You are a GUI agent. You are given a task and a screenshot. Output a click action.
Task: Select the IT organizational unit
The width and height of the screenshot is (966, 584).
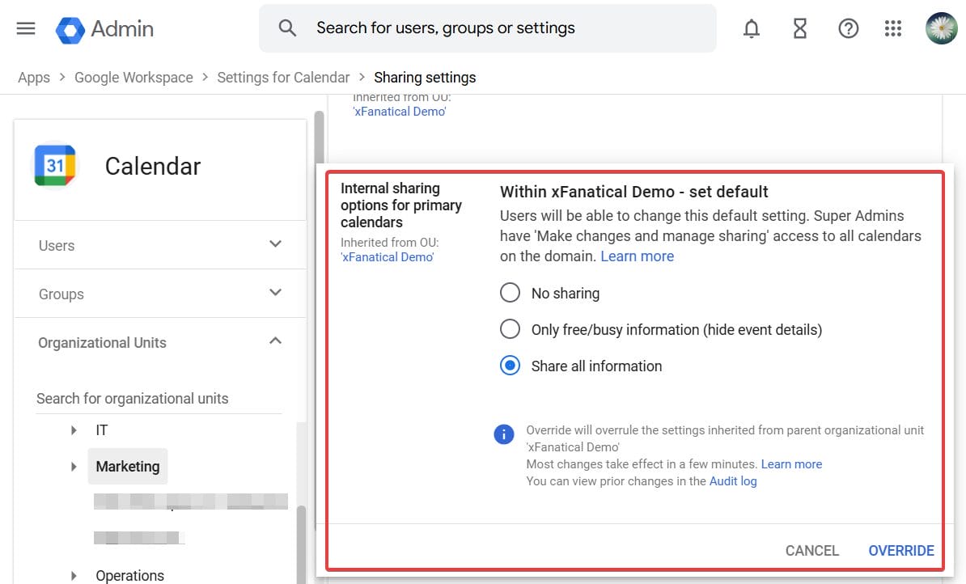point(102,430)
